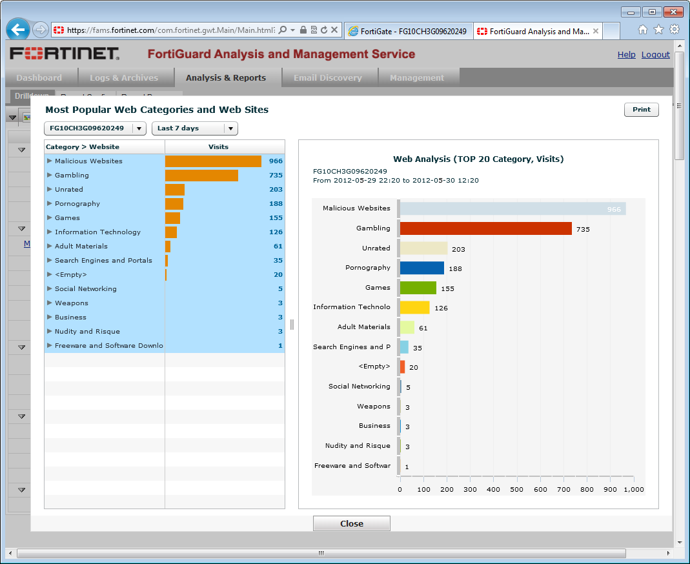
Task: Open address bar autocomplete dropdown arrow
Action: pyautogui.click(x=292, y=30)
